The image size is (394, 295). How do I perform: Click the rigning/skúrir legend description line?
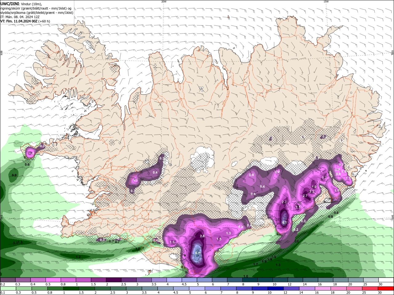(36, 8)
